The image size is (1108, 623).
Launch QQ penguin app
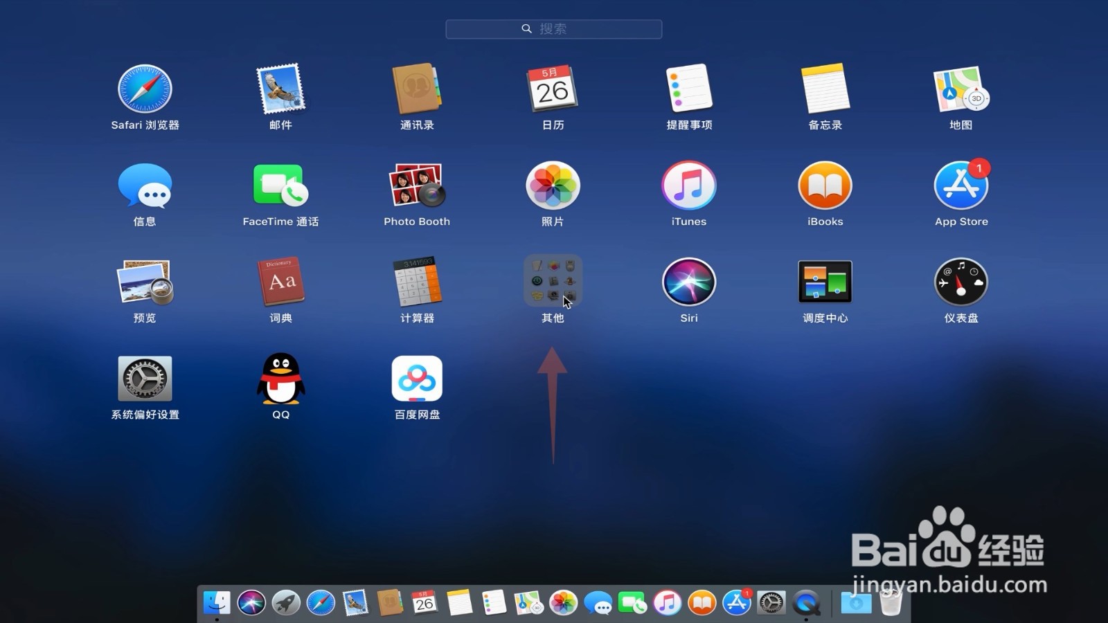click(280, 379)
